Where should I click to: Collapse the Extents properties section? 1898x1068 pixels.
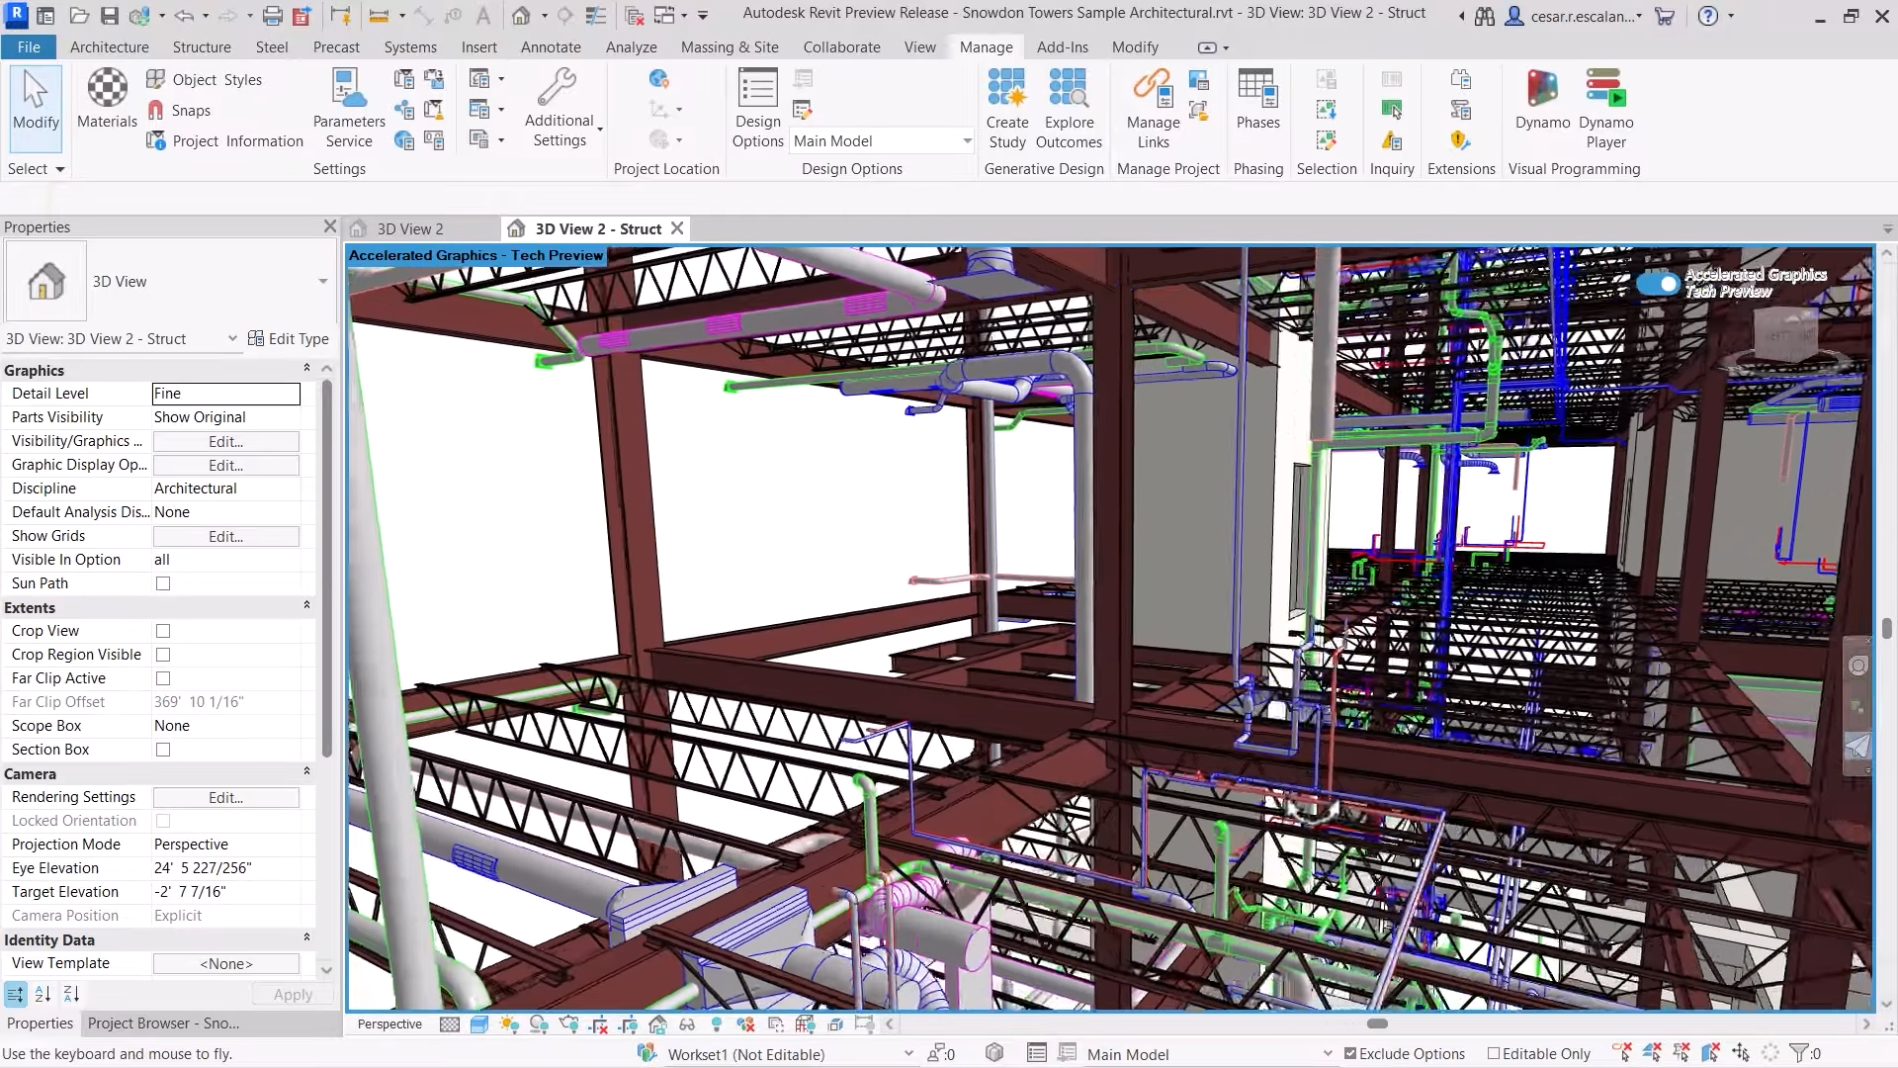(306, 607)
